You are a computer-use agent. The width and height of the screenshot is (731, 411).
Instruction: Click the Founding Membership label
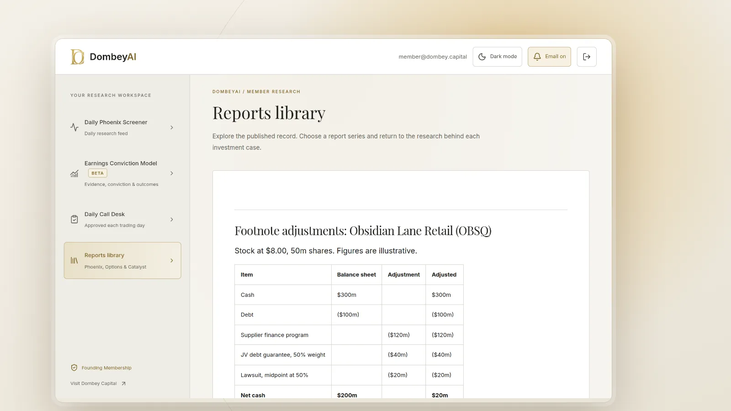click(106, 368)
